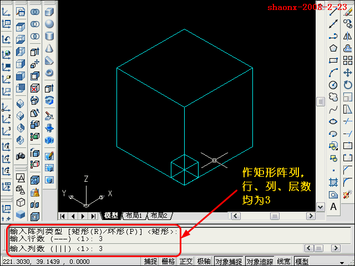The width and height of the screenshot is (355, 266).
Task: Jump to first layout tab arrow
Action: click(63, 216)
